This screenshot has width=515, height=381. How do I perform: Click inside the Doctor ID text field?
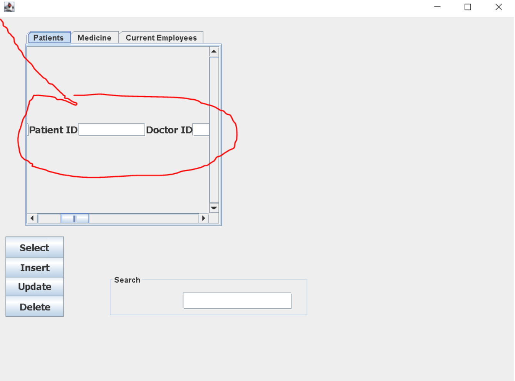tap(201, 130)
